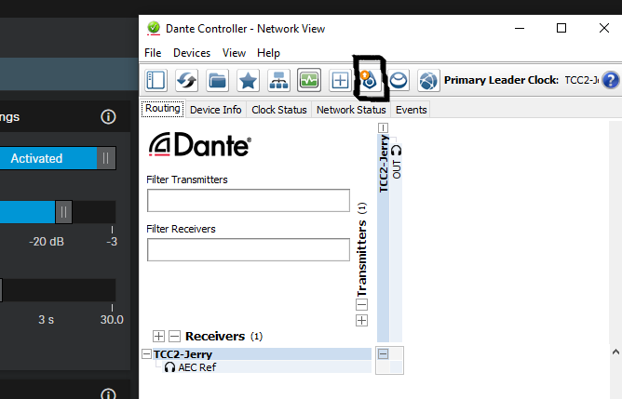Viewport: 622px width, 399px height.
Task: Click the Device View plus-square toolbar icon
Action: point(340,80)
